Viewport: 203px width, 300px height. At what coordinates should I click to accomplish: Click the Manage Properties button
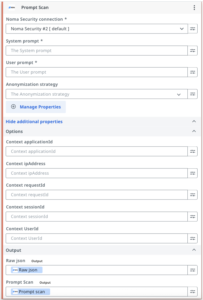point(36,107)
